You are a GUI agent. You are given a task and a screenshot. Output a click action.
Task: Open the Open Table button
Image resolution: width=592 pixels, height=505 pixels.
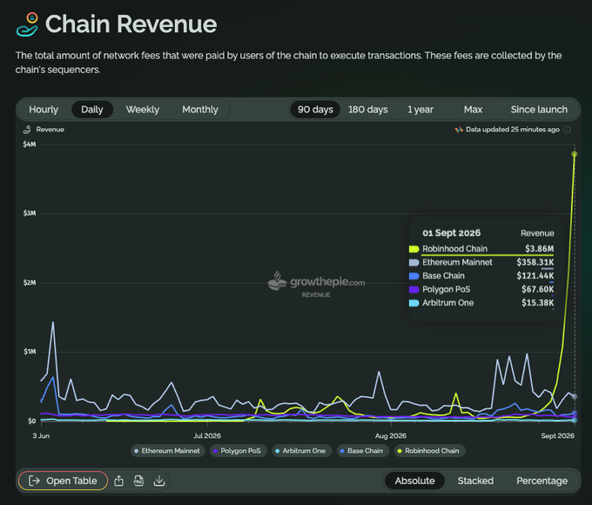(63, 481)
